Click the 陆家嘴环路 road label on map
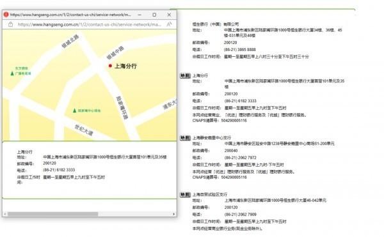 [122, 108]
